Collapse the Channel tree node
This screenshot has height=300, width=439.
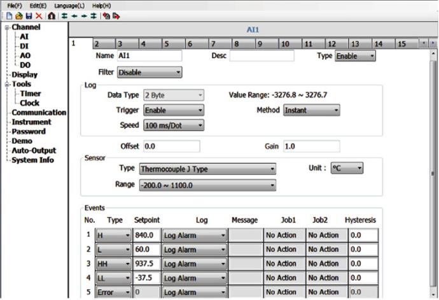[x=7, y=27]
